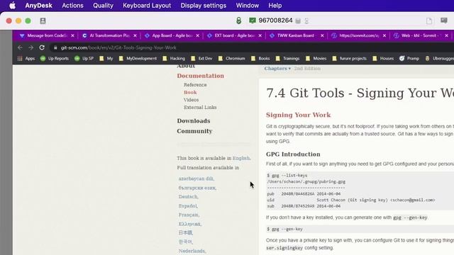
Task: Click the git-scm.com address bar
Action: (252, 47)
